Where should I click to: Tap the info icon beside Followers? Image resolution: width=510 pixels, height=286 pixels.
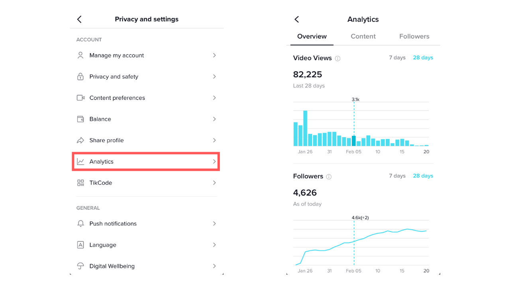coord(329,177)
